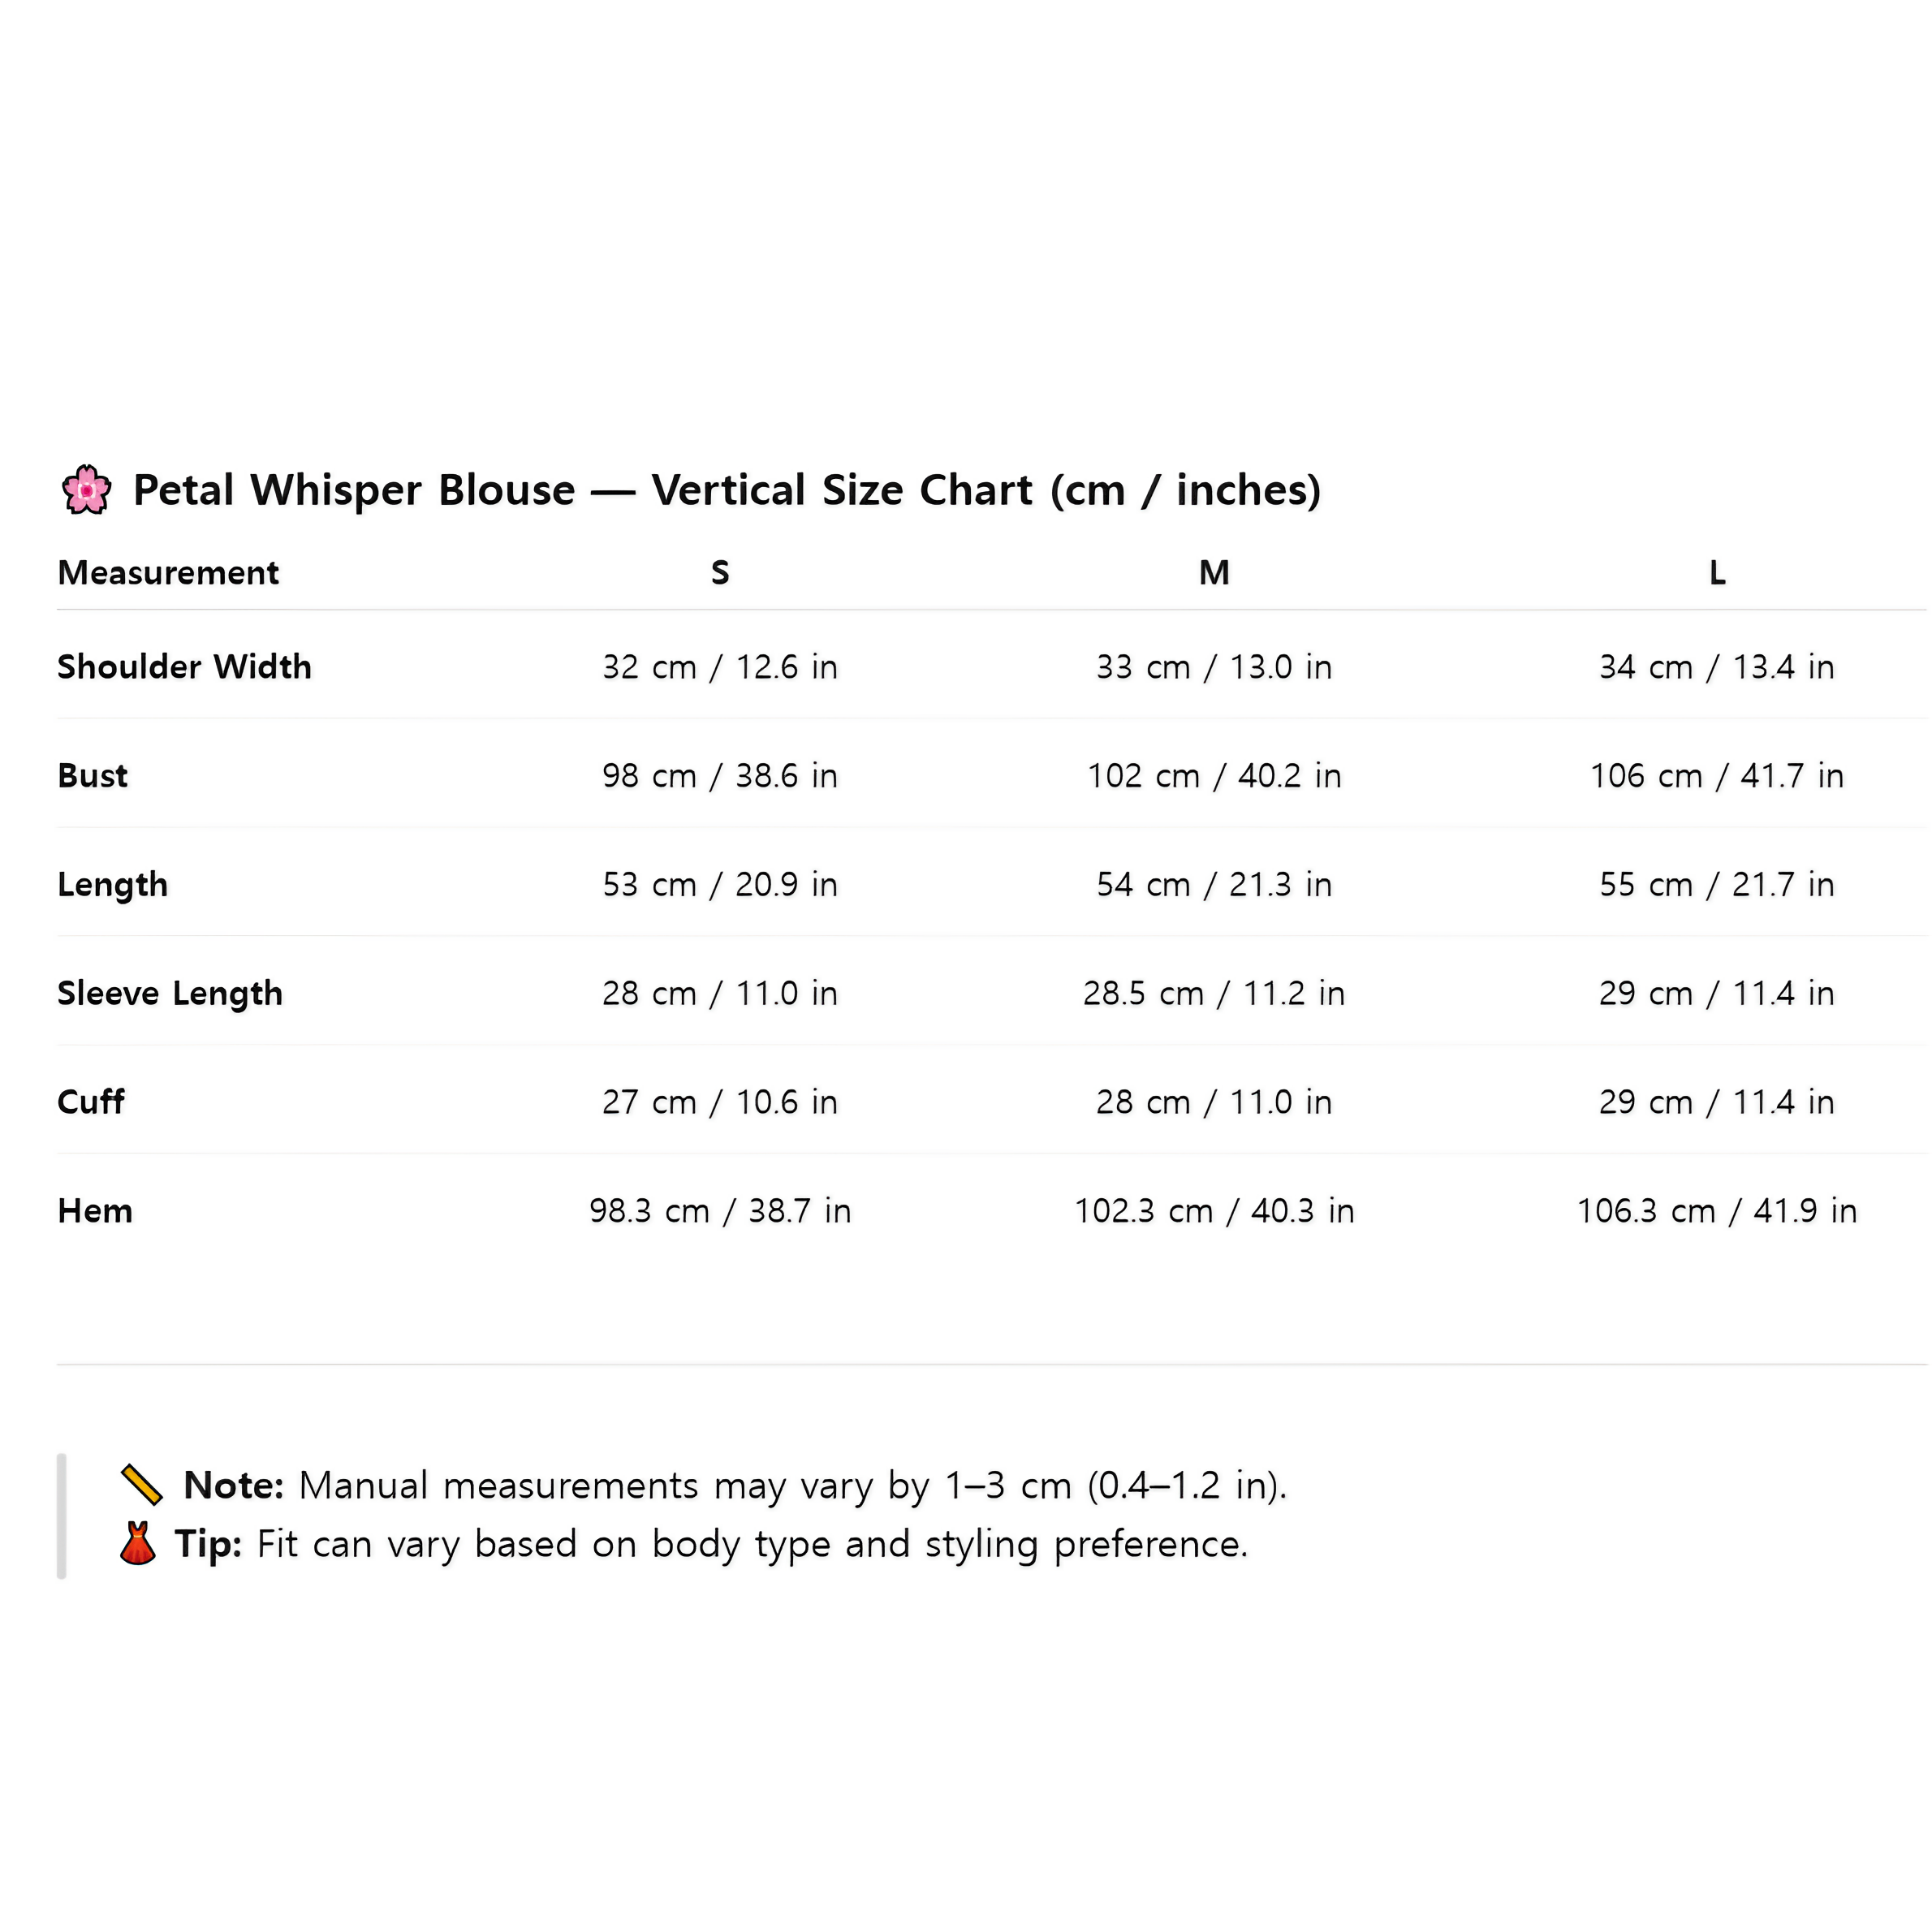1932x1932 pixels.
Task: Click the red dress icon beside Tip
Action: pyautogui.click(x=138, y=1544)
